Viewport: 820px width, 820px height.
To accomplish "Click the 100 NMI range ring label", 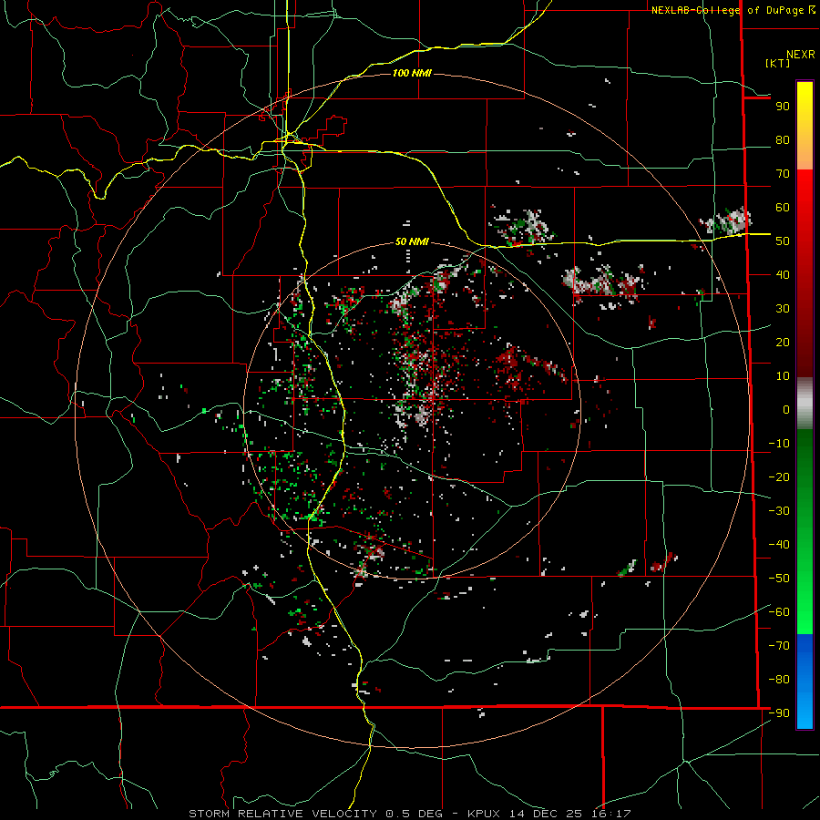I will [x=412, y=73].
